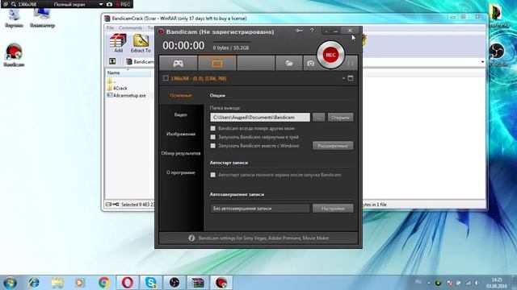This screenshot has width=517, height=290.
Task: Open the mode dropdown arrow in top overlay bar
Action: 101,5
